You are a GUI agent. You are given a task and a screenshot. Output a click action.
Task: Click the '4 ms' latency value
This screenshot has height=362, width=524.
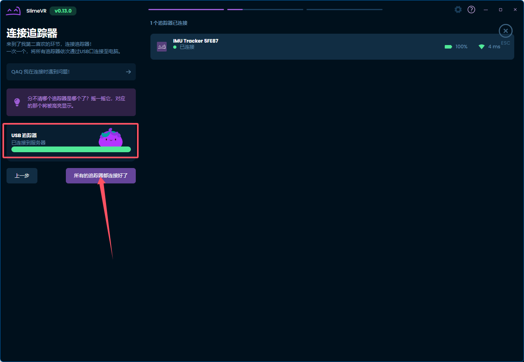[x=494, y=47]
